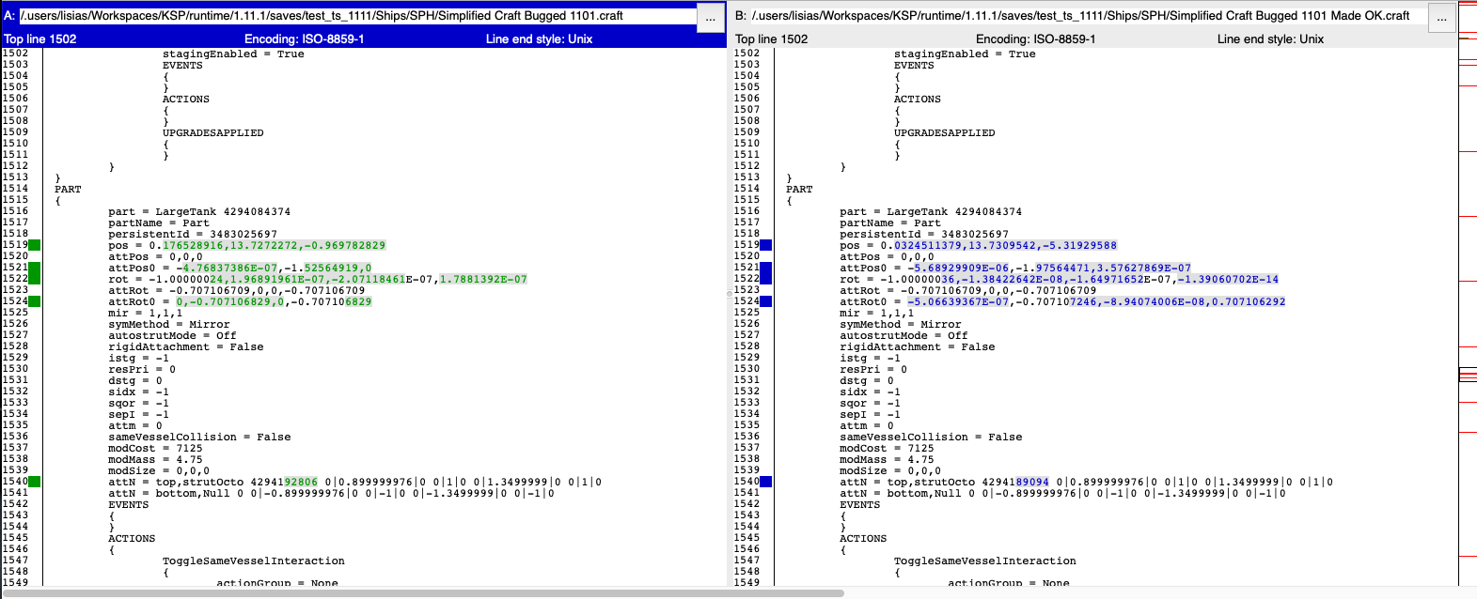Viewport: 1477px width, 599px height.
Task: Click line number 1530 in the right pane
Action: tap(746, 369)
